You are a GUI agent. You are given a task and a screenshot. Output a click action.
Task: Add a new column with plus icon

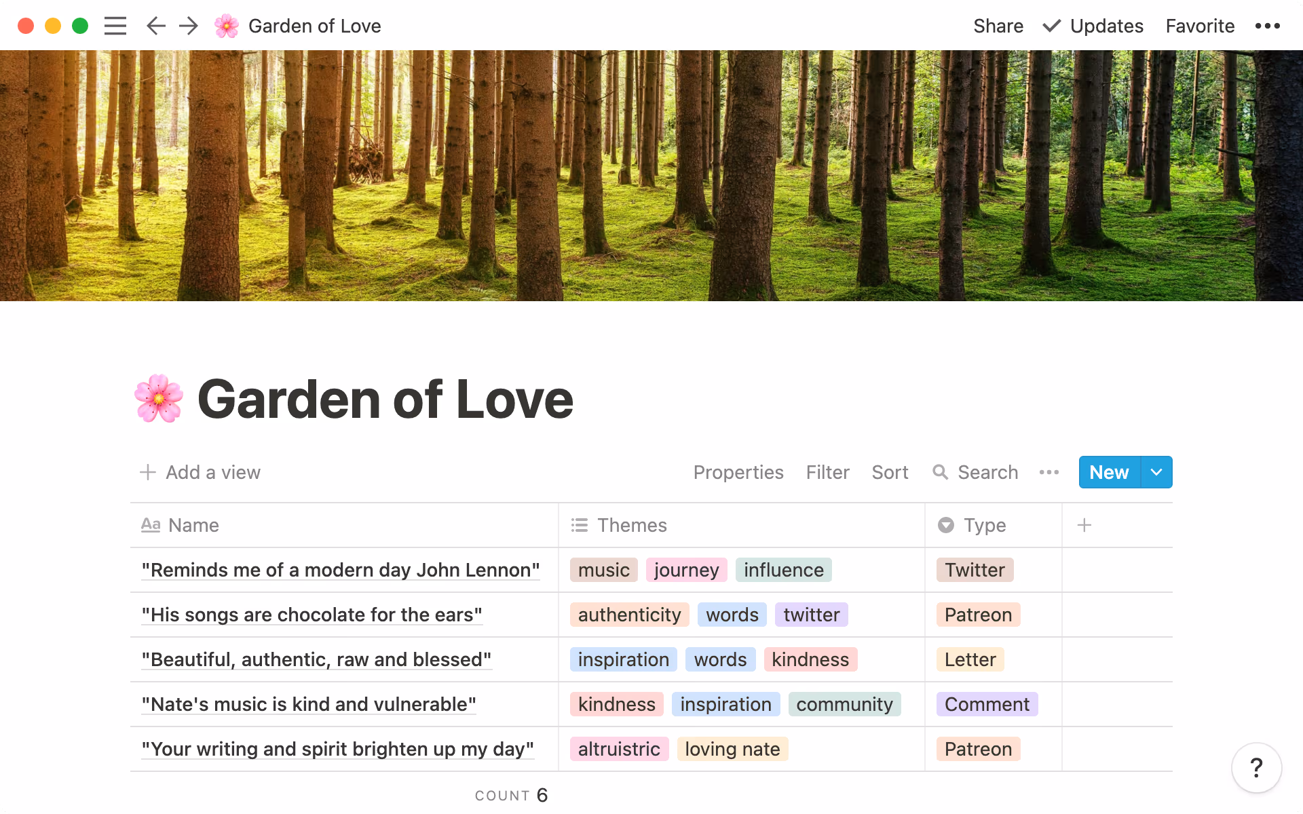point(1084,525)
